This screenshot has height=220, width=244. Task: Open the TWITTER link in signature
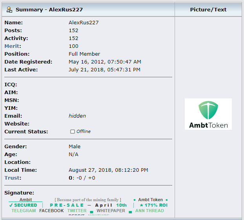[x=77, y=211]
